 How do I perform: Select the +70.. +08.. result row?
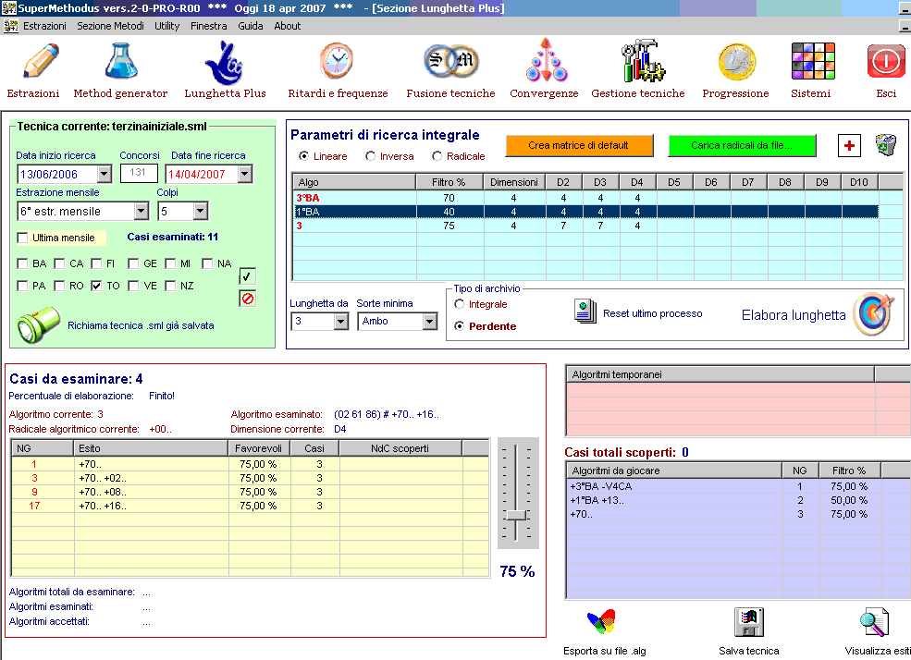[250, 493]
